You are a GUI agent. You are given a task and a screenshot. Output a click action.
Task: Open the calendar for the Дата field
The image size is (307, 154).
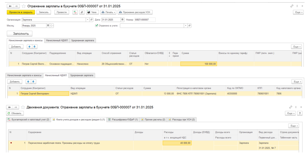tap(122, 20)
